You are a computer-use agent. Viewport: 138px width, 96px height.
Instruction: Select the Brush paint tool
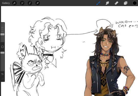(x=98, y=3)
